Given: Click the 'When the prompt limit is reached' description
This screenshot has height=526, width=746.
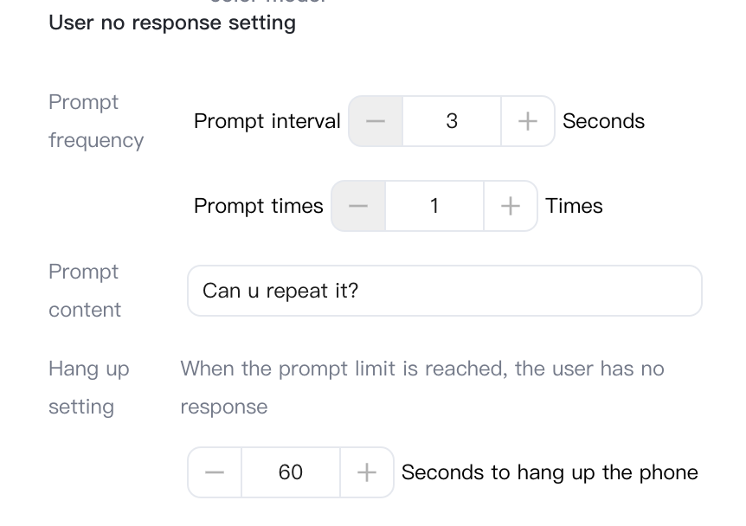Looking at the screenshot, I should (x=421, y=369).
